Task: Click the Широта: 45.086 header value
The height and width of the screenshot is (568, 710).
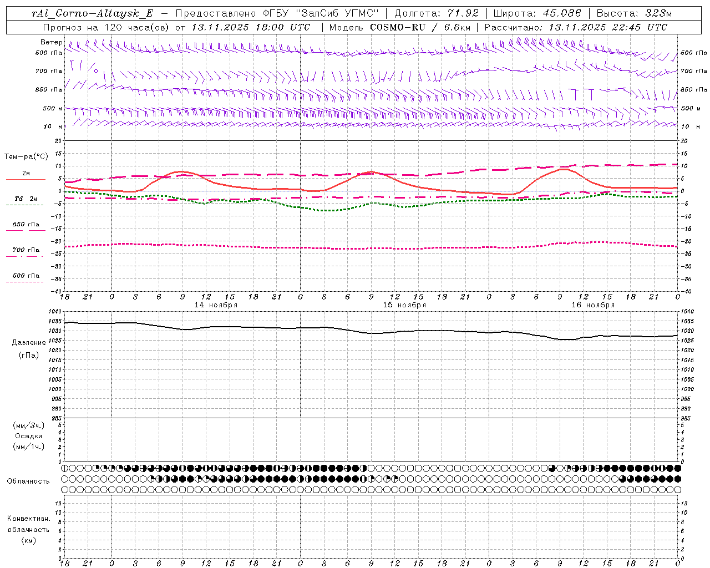Action: (x=537, y=14)
